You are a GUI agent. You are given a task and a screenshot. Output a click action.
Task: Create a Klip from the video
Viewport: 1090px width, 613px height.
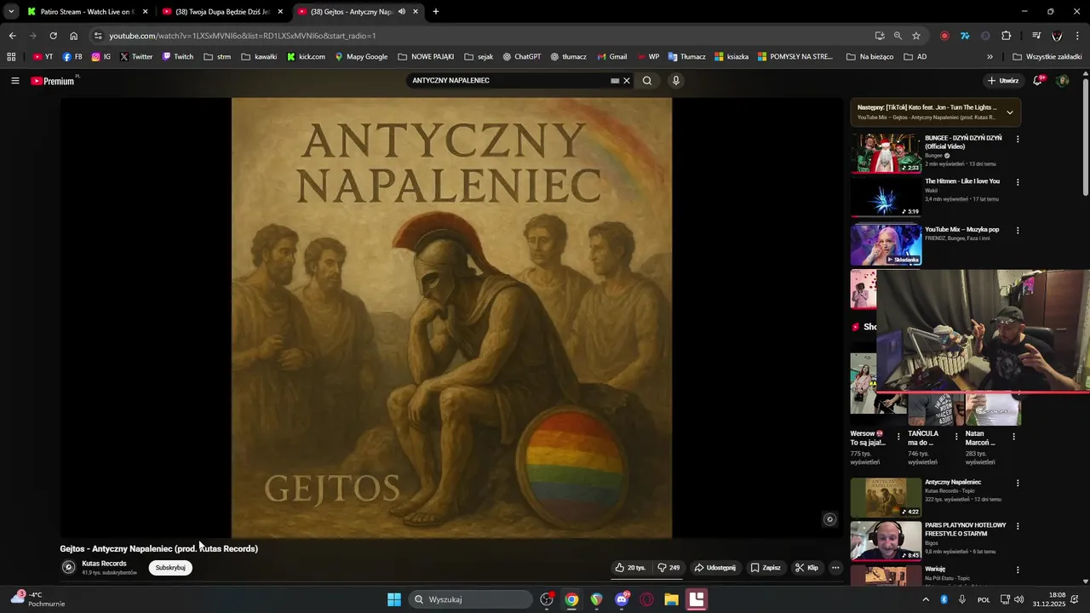pyautogui.click(x=806, y=568)
